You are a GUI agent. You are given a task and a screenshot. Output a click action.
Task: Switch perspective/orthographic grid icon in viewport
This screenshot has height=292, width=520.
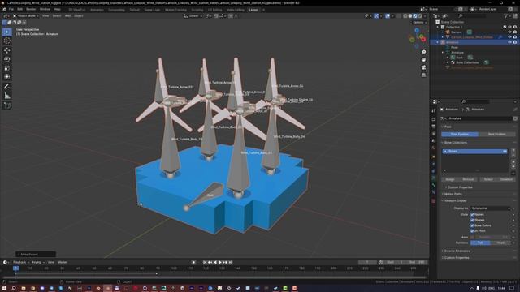click(423, 75)
